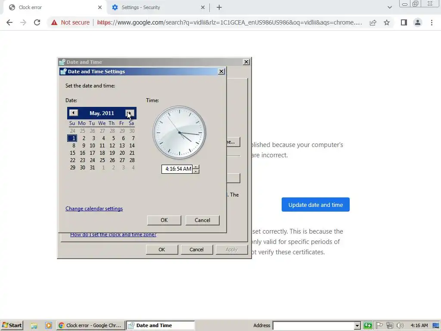Advance calendar to the next month
Image resolution: width=441 pixels, height=331 pixels.
coord(130,113)
